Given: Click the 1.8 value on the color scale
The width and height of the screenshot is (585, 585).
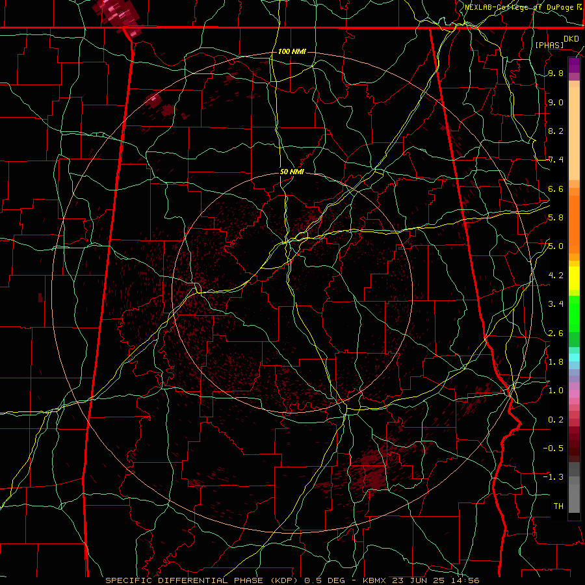Looking at the screenshot, I should coord(556,362).
